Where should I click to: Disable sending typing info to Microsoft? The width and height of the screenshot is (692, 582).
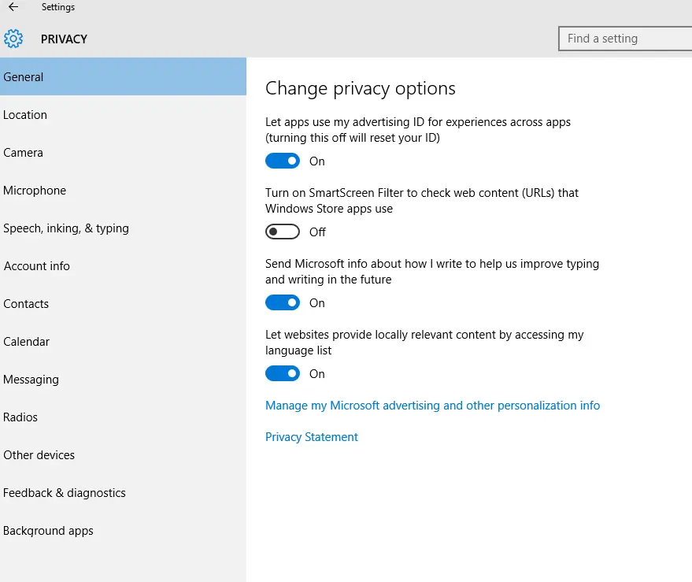(283, 302)
